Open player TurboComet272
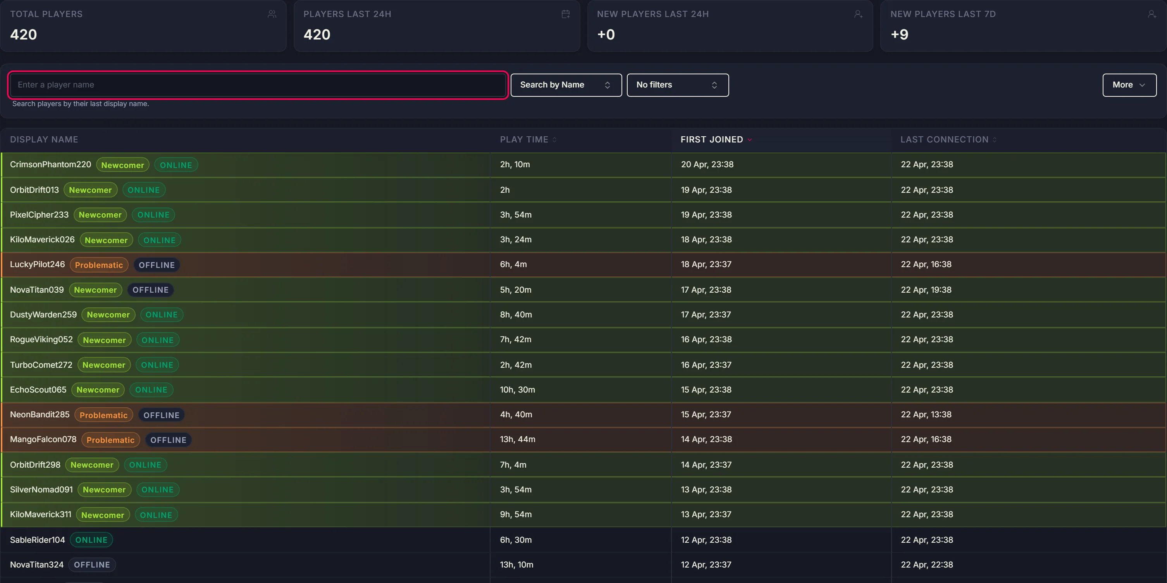The image size is (1167, 583). [x=41, y=365]
